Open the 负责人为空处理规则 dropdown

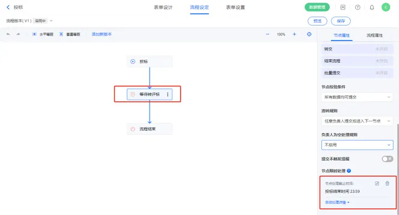(357, 145)
